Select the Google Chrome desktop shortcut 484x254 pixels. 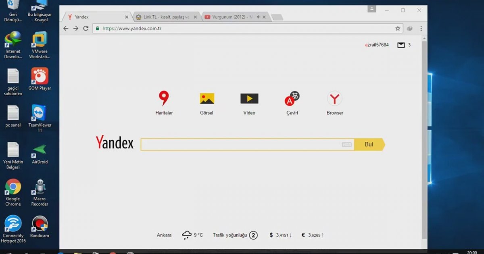coord(13,193)
